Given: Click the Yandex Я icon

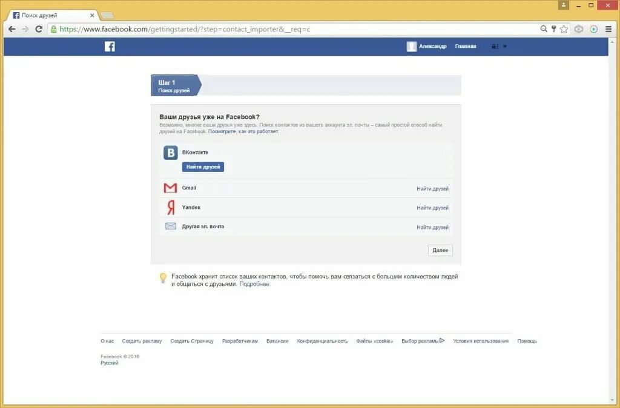Looking at the screenshot, I should (171, 207).
